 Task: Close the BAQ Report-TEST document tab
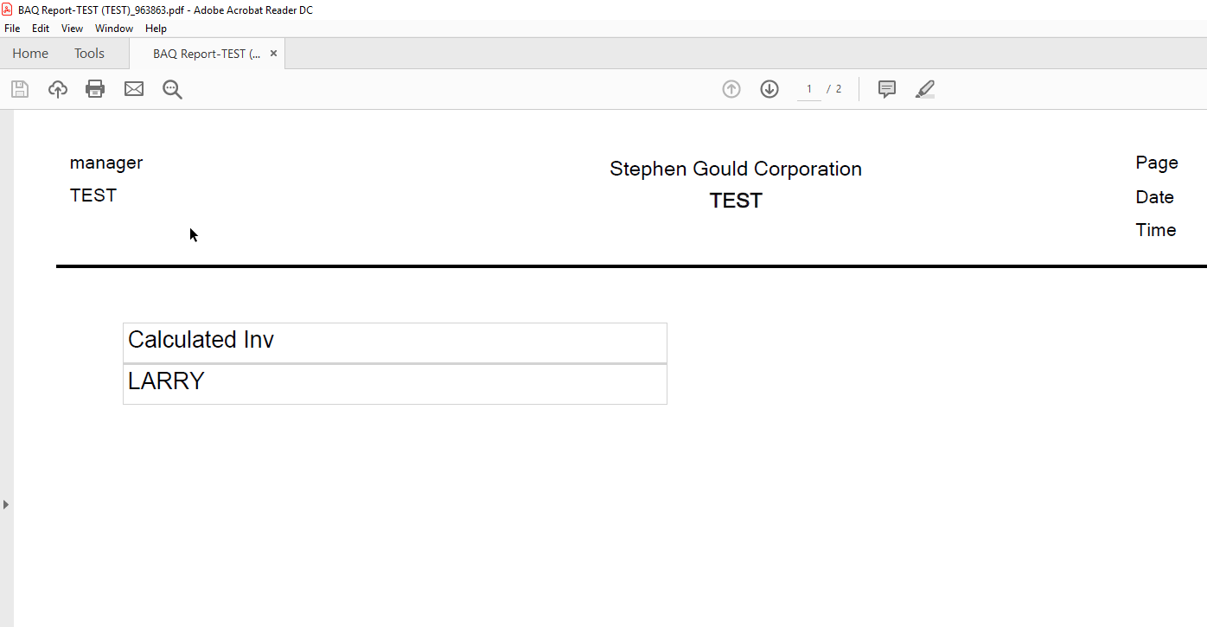click(x=274, y=54)
